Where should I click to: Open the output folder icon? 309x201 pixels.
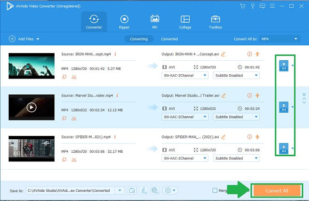point(132,190)
